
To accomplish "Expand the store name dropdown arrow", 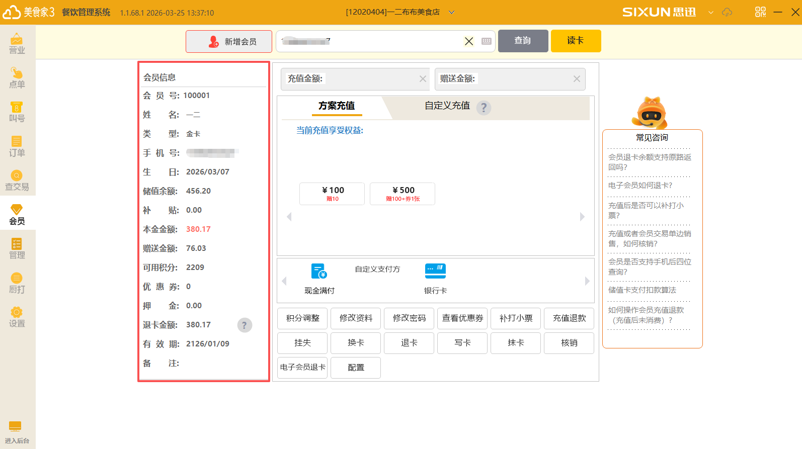I will (x=451, y=12).
